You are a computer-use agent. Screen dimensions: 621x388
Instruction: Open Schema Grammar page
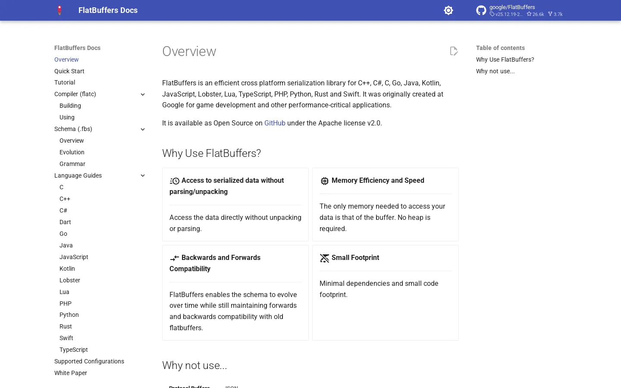[x=72, y=164]
